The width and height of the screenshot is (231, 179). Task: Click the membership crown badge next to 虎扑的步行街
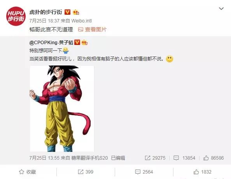pos(76,12)
